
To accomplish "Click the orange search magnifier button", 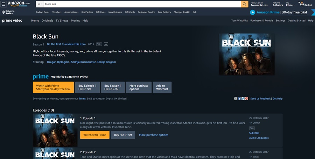I will [244, 4].
